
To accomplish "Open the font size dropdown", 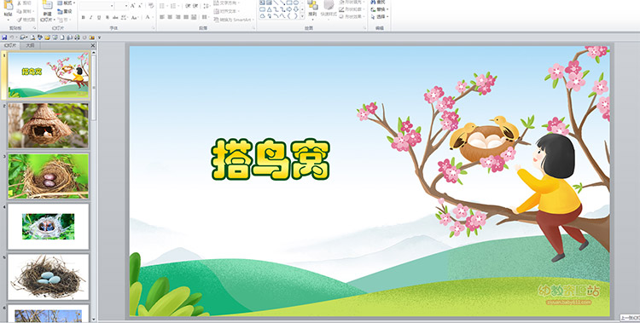I will tap(122, 6).
